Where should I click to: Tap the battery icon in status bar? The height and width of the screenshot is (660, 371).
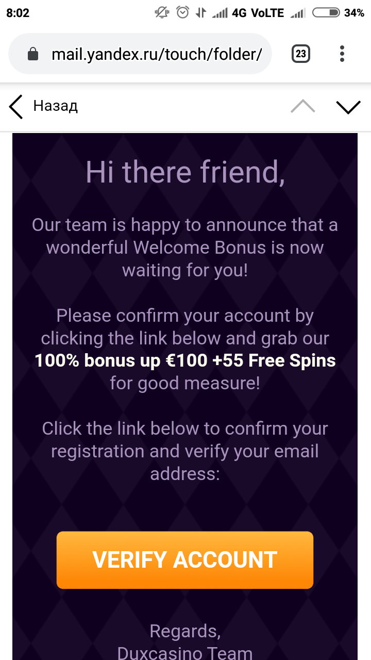tap(326, 13)
